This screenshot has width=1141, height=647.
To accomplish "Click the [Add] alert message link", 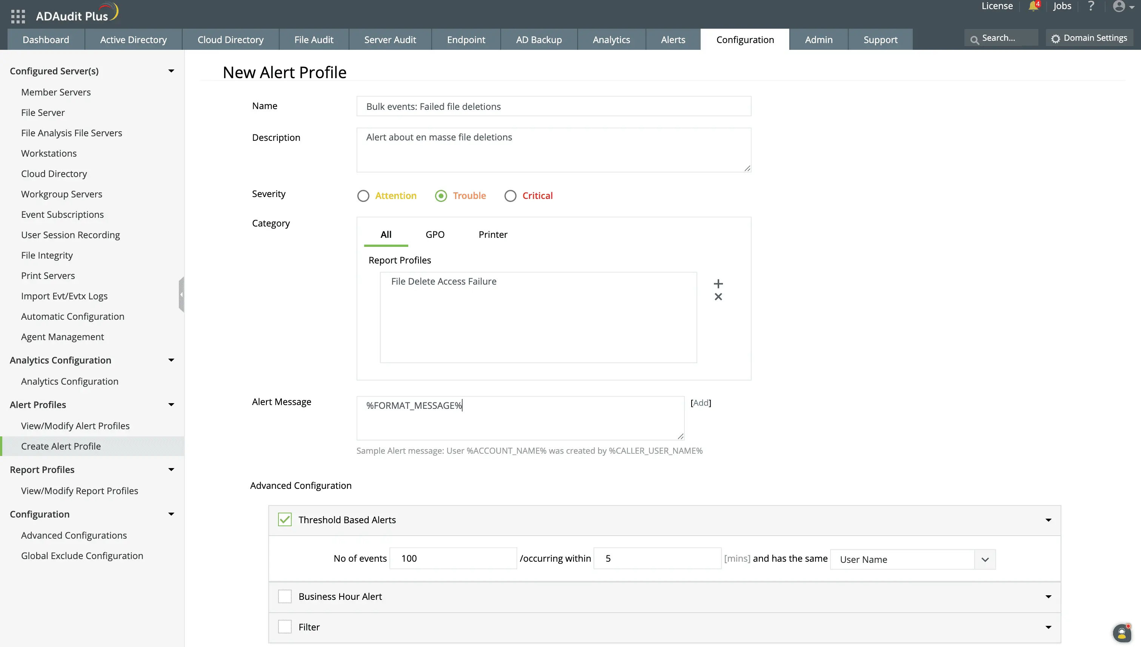I will click(x=700, y=403).
